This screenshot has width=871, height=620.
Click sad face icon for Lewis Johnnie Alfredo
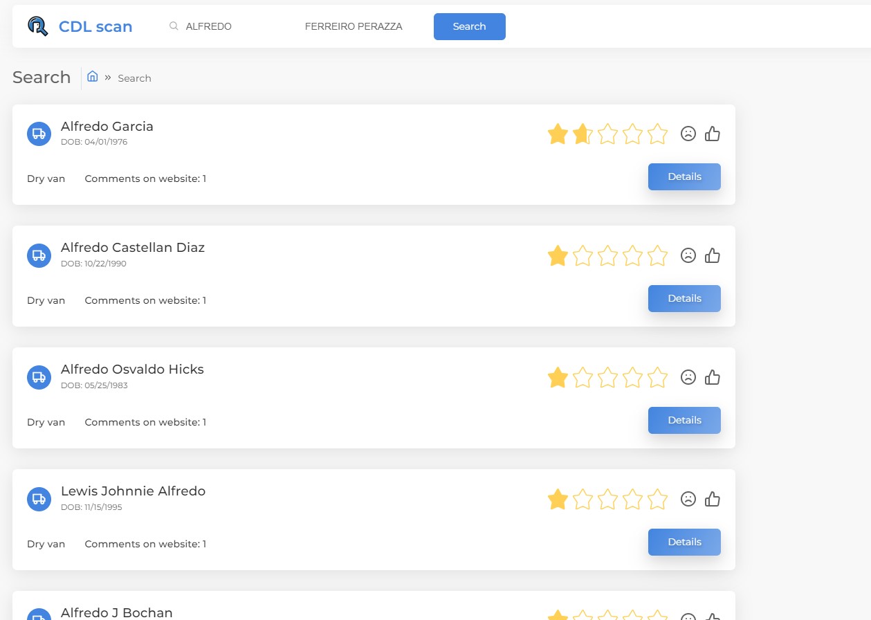point(688,500)
